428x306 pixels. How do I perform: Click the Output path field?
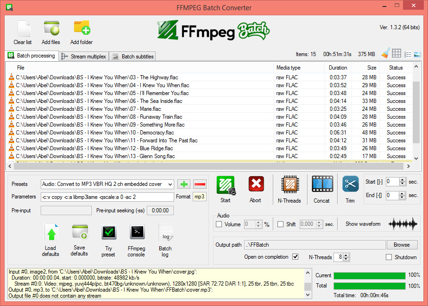coord(315,245)
